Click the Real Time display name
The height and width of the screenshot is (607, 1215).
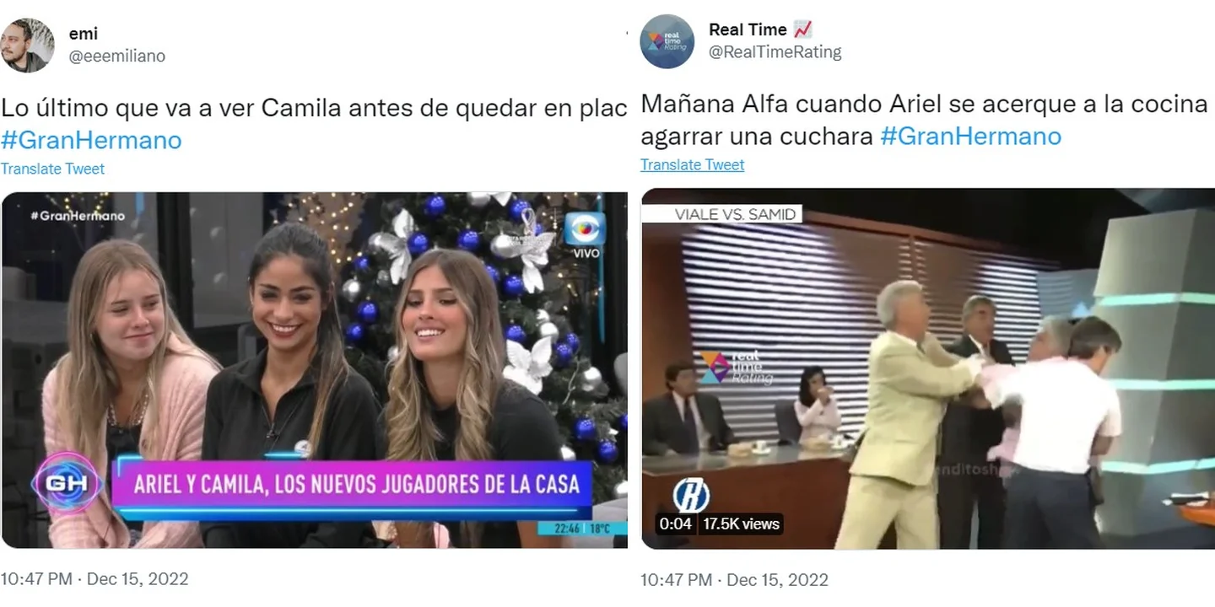coord(748,30)
